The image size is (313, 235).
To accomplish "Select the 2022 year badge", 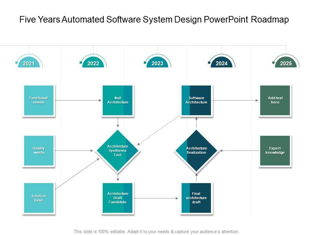I will pyautogui.click(x=93, y=63).
